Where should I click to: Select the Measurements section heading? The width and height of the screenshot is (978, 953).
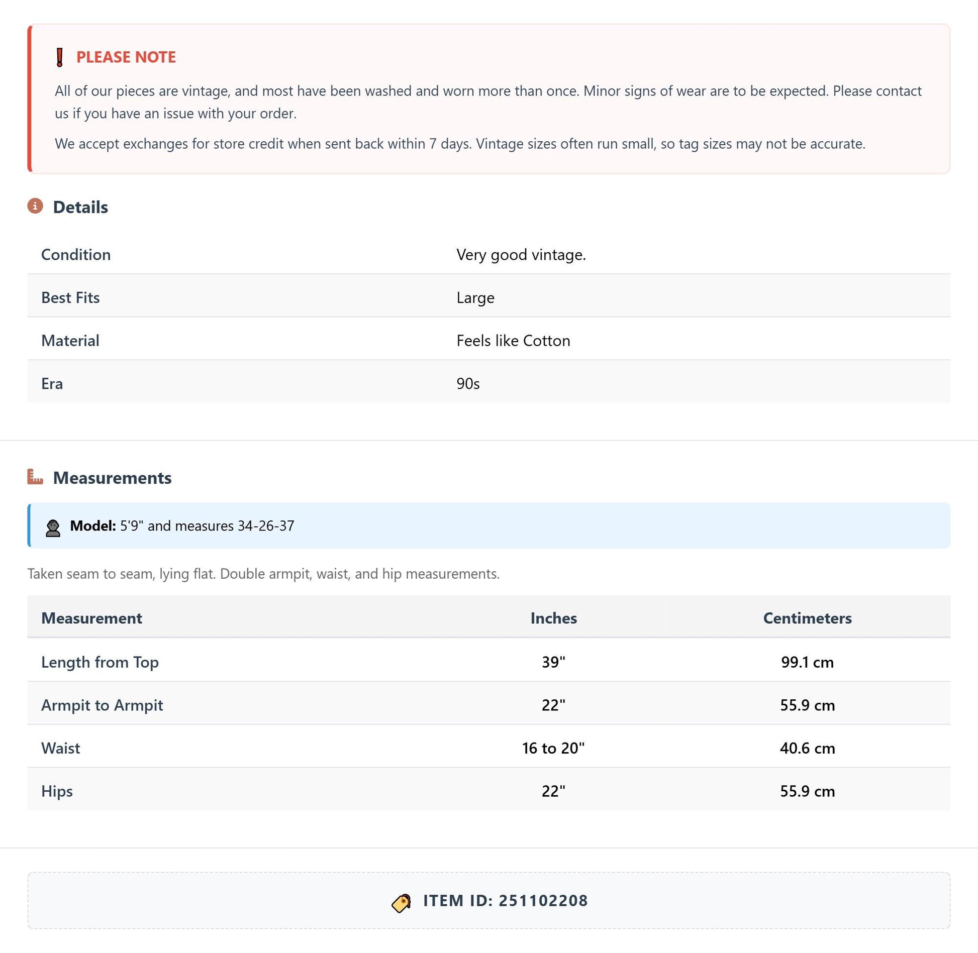click(113, 478)
